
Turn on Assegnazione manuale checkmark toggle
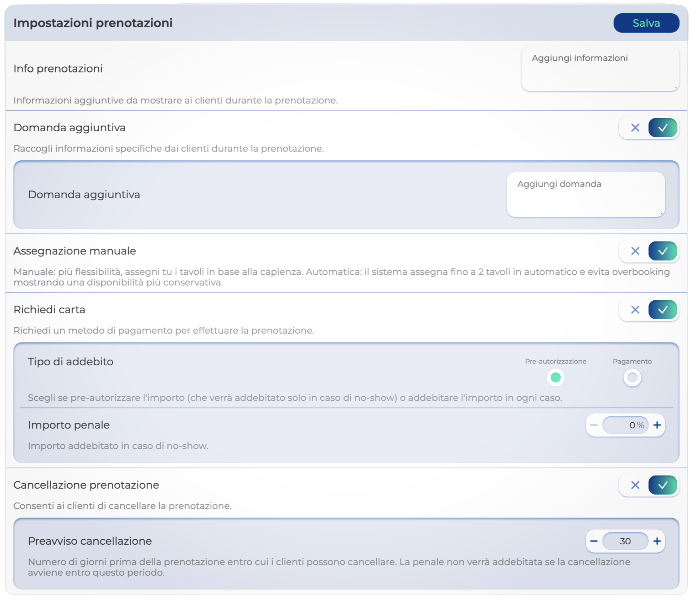click(x=662, y=251)
